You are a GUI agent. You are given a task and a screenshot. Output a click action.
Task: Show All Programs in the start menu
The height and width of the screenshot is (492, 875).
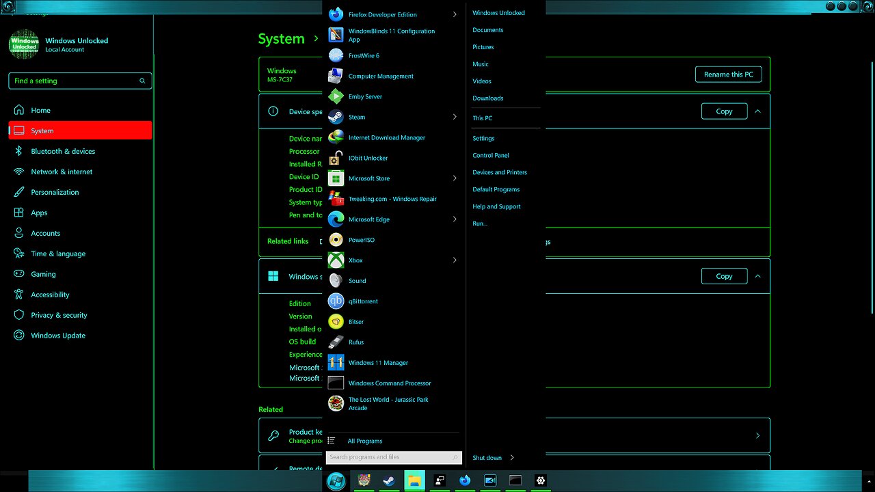click(365, 441)
